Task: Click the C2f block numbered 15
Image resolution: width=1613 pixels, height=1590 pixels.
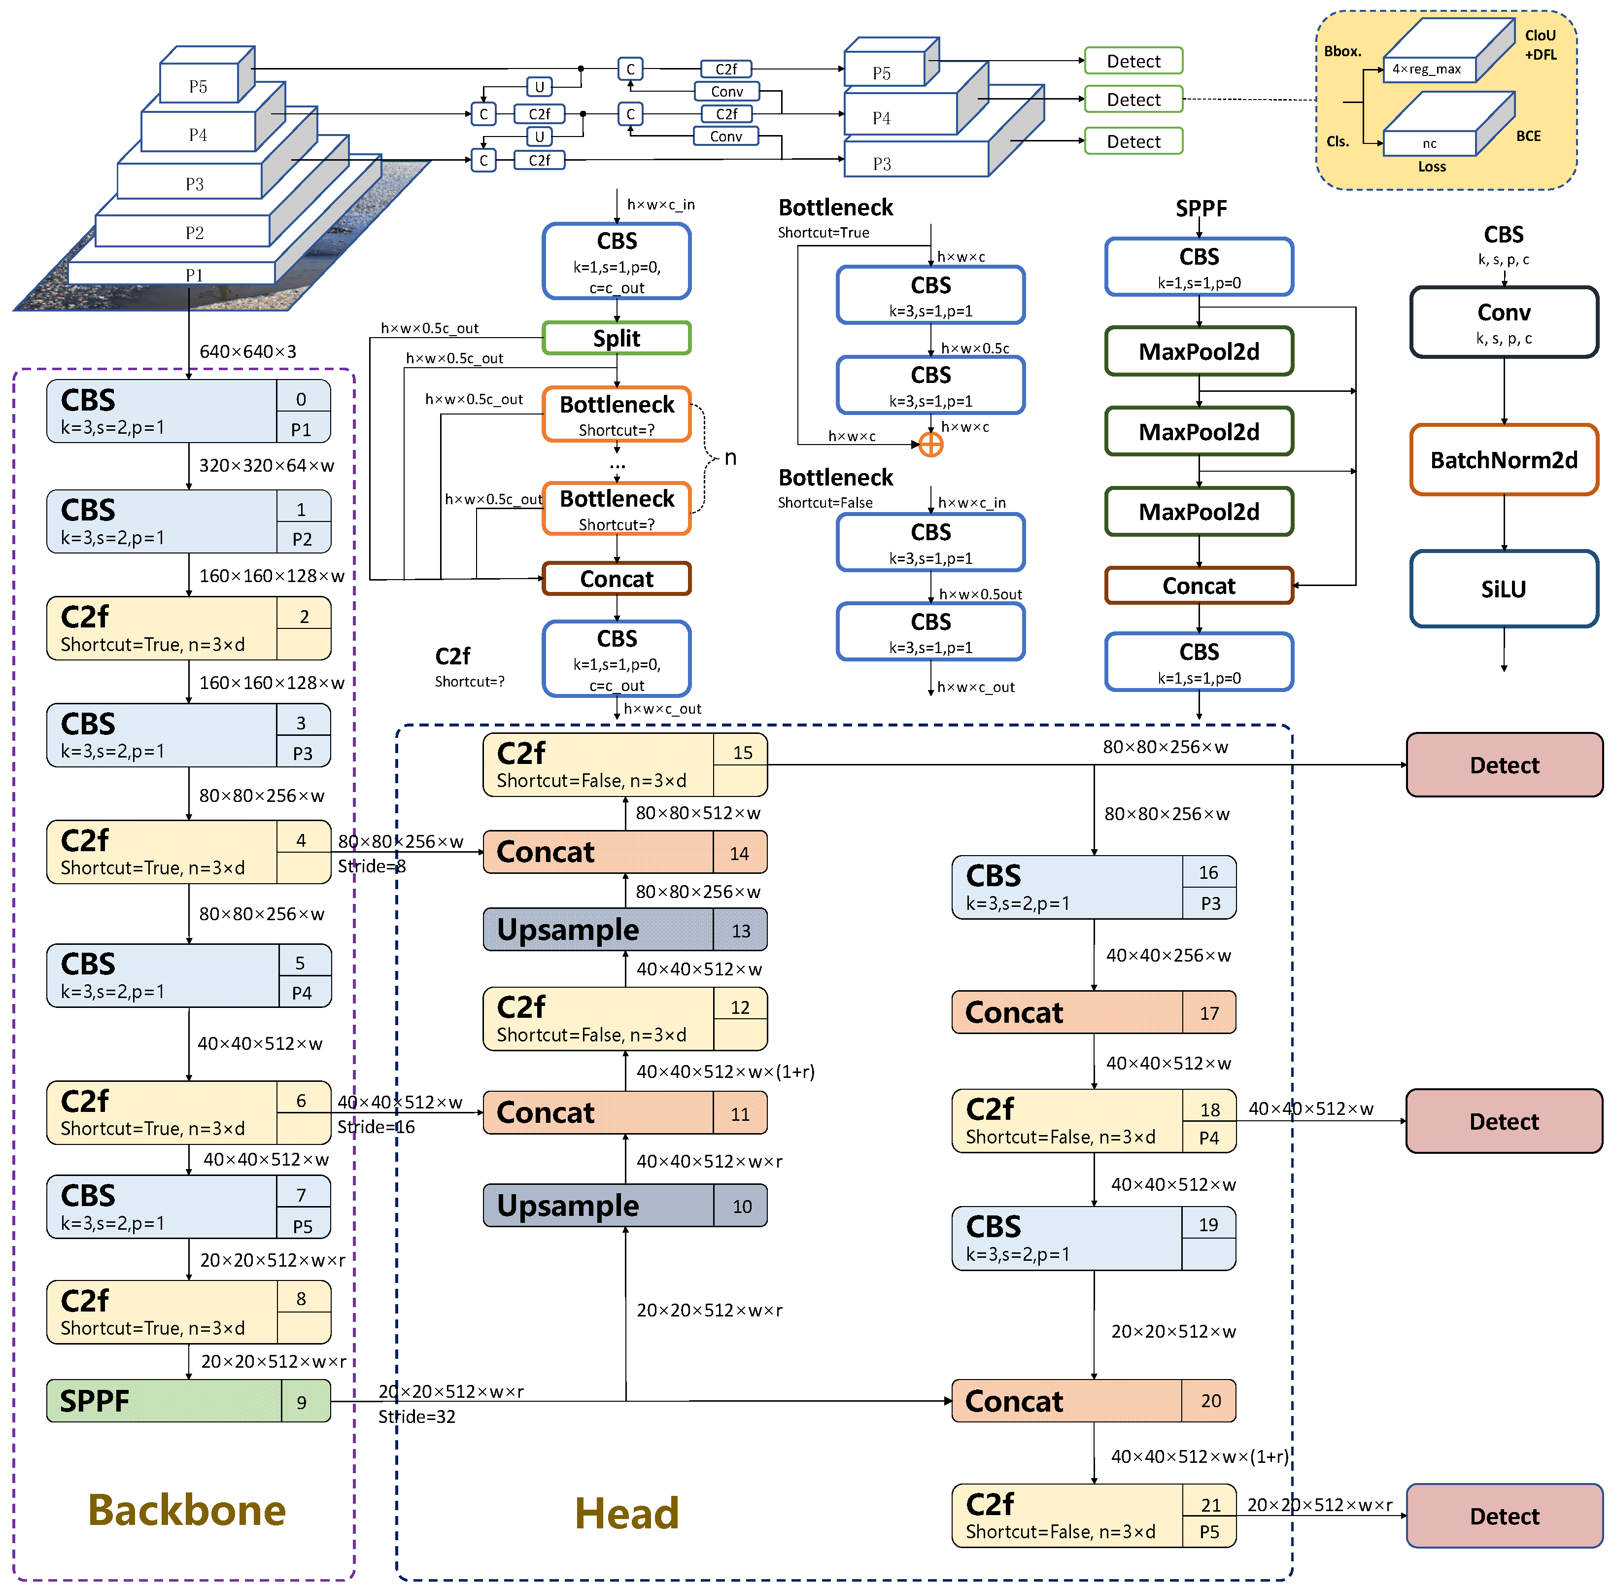Action: [x=624, y=764]
